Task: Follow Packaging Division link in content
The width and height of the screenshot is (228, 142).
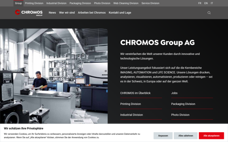Action: [192, 104]
